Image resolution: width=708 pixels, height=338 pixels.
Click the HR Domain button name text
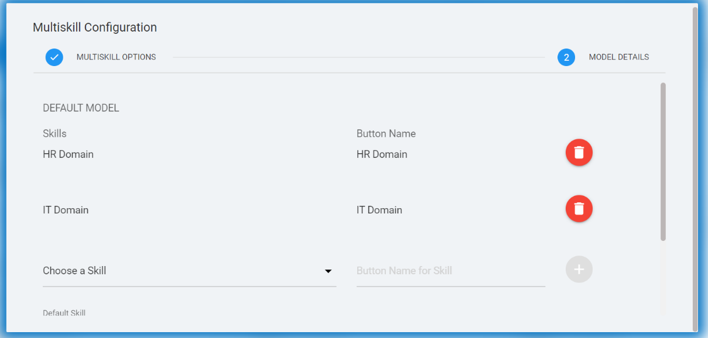click(x=382, y=154)
